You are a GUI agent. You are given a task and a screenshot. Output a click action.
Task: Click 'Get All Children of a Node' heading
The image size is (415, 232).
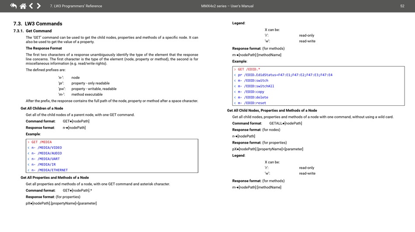click(x=42, y=108)
